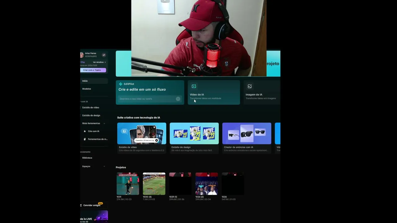
Task: Open project 1031 thumbnail
Action: [128, 184]
